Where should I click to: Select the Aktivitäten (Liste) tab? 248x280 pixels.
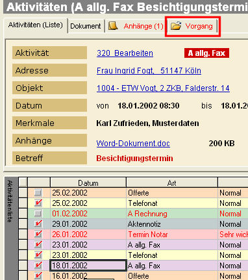pos(36,25)
